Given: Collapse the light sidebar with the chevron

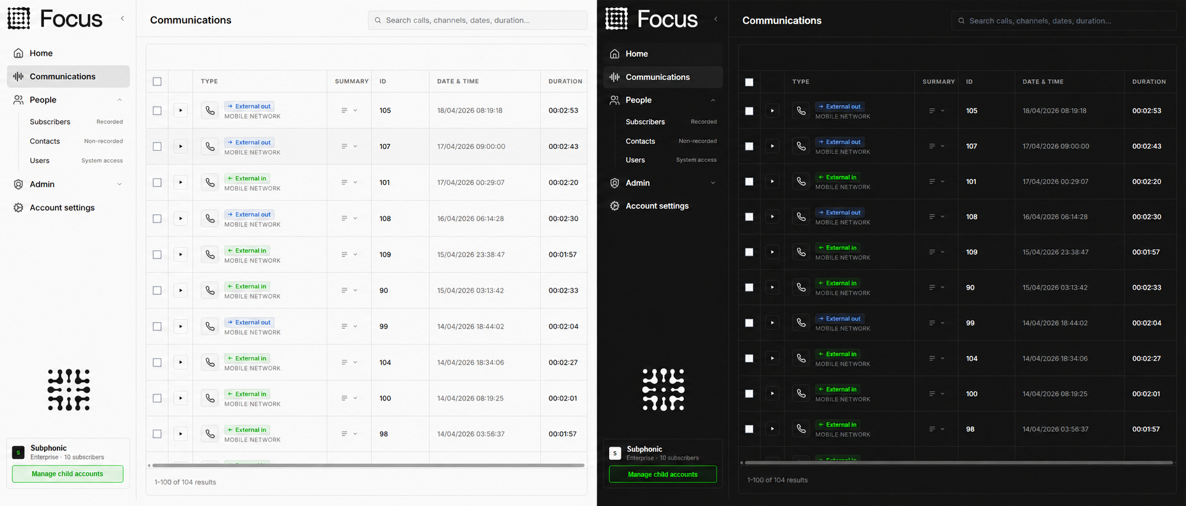Looking at the screenshot, I should [x=122, y=19].
